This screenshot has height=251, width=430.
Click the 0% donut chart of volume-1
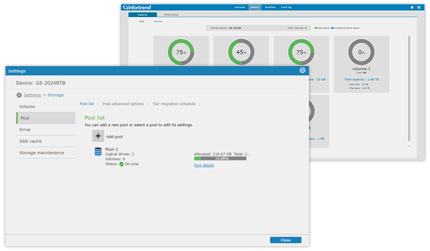point(361,52)
